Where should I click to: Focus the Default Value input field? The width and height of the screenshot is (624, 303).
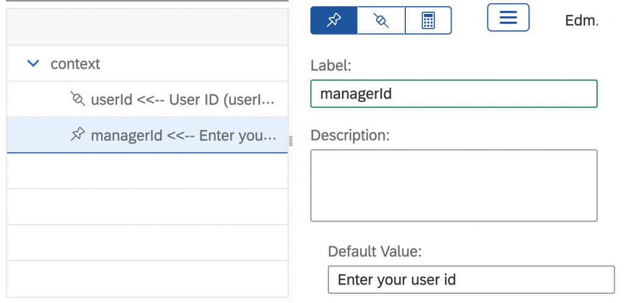pyautogui.click(x=471, y=280)
